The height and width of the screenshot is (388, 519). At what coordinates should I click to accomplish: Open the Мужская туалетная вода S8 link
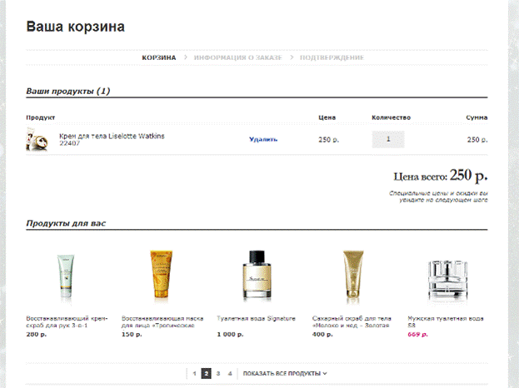(x=446, y=321)
